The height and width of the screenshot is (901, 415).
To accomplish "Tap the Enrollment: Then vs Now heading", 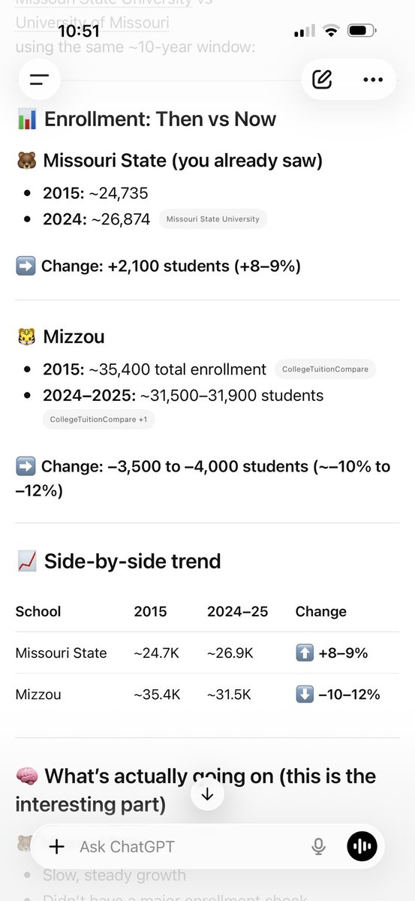I will (160, 119).
